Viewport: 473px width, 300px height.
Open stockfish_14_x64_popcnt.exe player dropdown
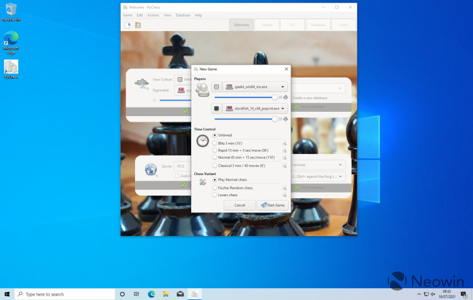(255, 108)
